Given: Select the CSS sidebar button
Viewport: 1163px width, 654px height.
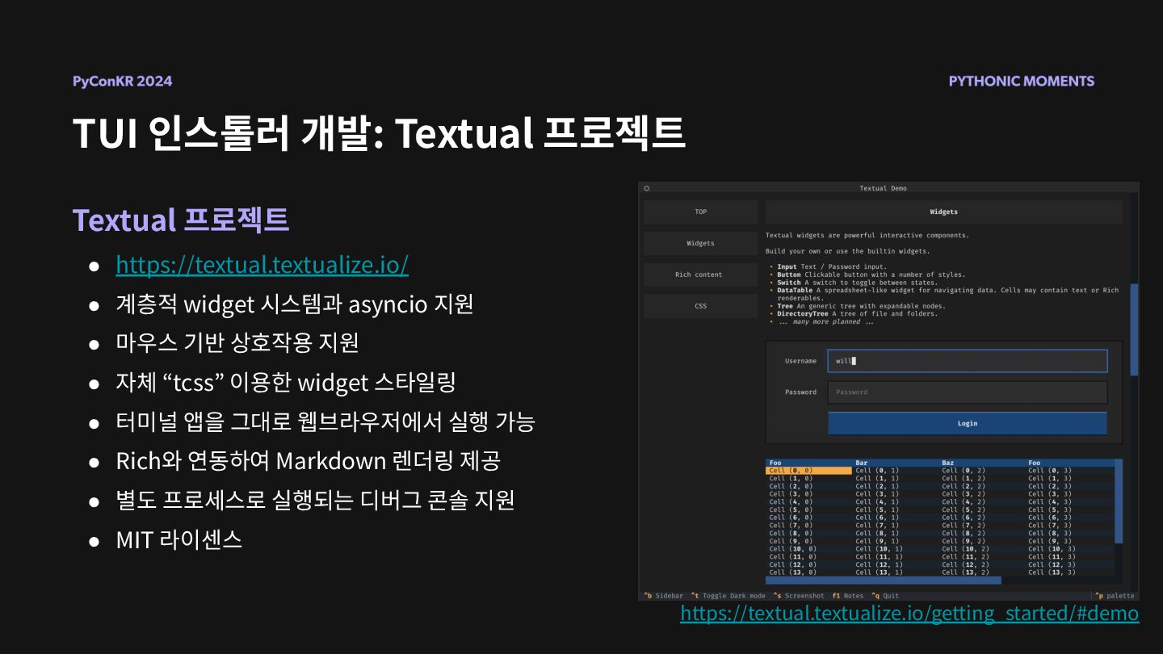Looking at the screenshot, I should [x=700, y=306].
